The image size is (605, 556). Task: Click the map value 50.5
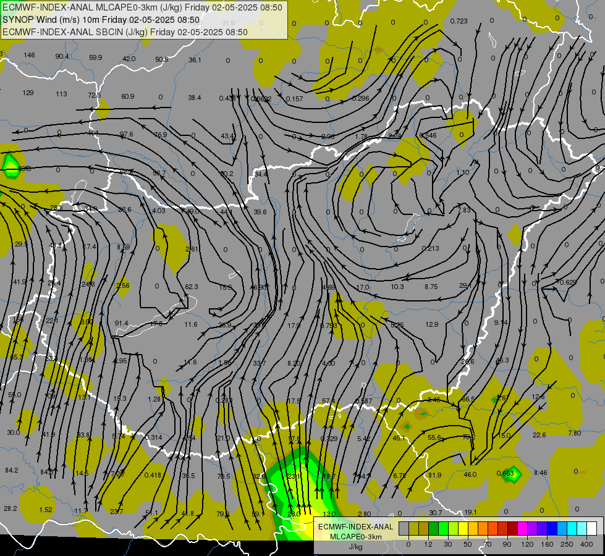[162, 59]
